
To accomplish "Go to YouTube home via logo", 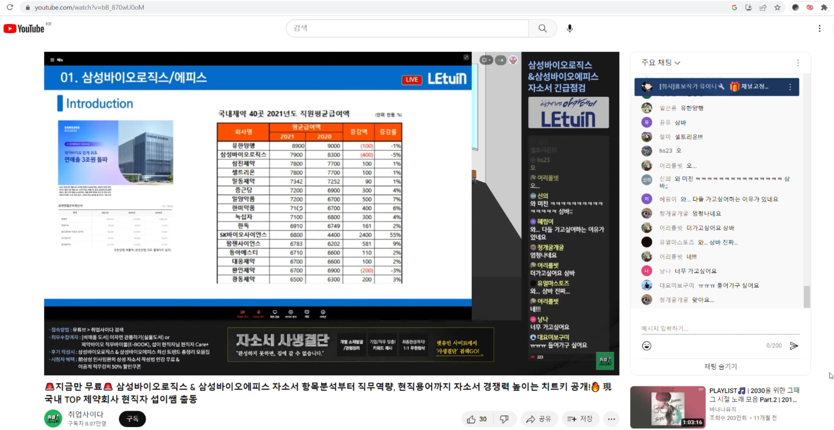I will pos(24,28).
